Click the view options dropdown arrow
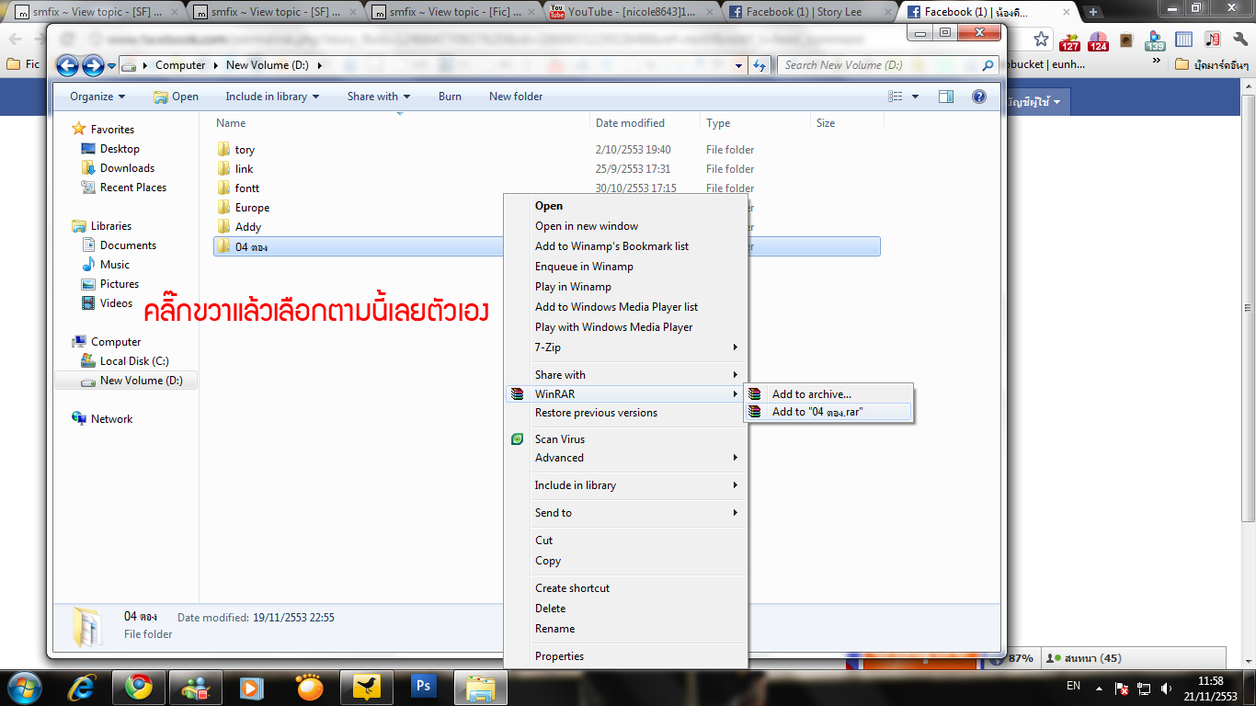 tap(916, 97)
